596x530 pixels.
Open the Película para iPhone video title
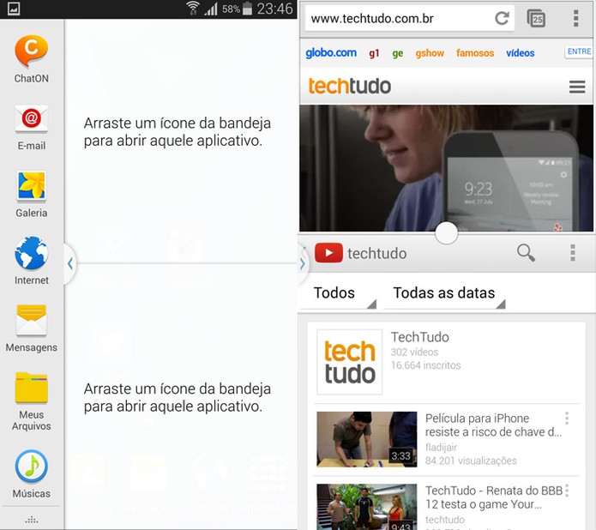pos(493,425)
